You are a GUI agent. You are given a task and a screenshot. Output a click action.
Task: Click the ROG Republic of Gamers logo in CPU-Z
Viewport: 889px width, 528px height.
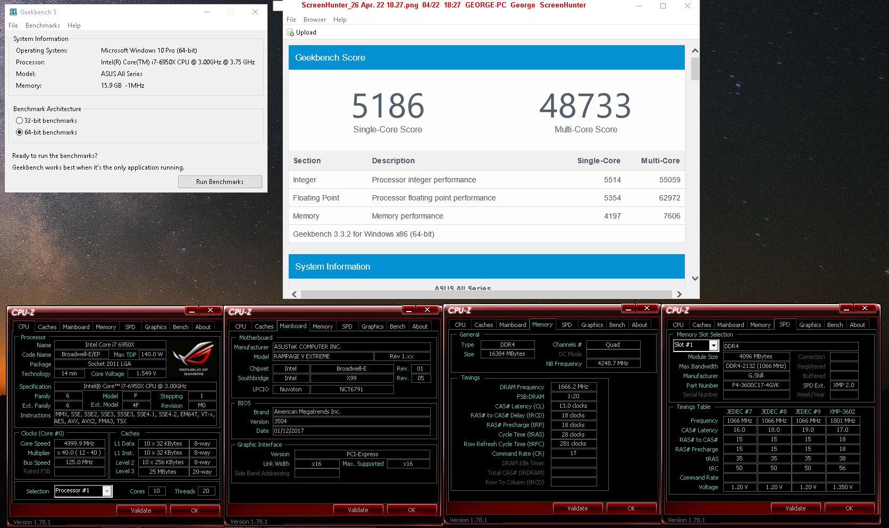coord(194,359)
